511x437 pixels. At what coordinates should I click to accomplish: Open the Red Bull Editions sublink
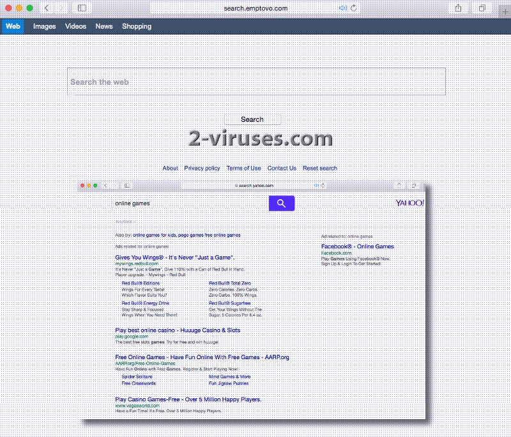coord(141,283)
